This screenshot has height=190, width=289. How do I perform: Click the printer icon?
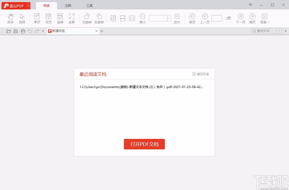(x=23, y=31)
